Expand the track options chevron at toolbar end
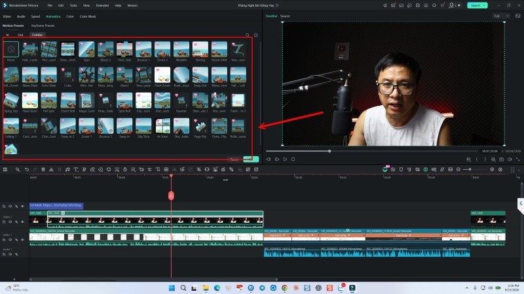This screenshot has width=524, height=294. click(519, 170)
